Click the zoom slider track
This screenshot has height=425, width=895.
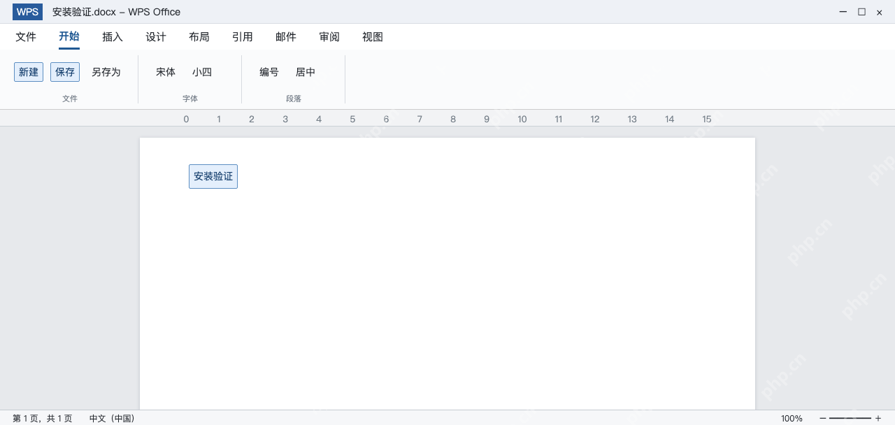[x=850, y=418]
